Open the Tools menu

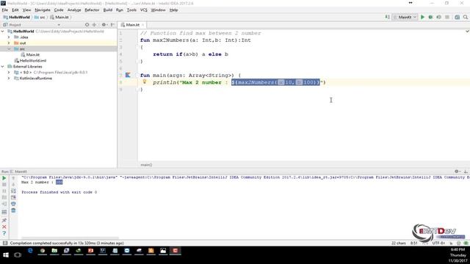click(x=131, y=10)
